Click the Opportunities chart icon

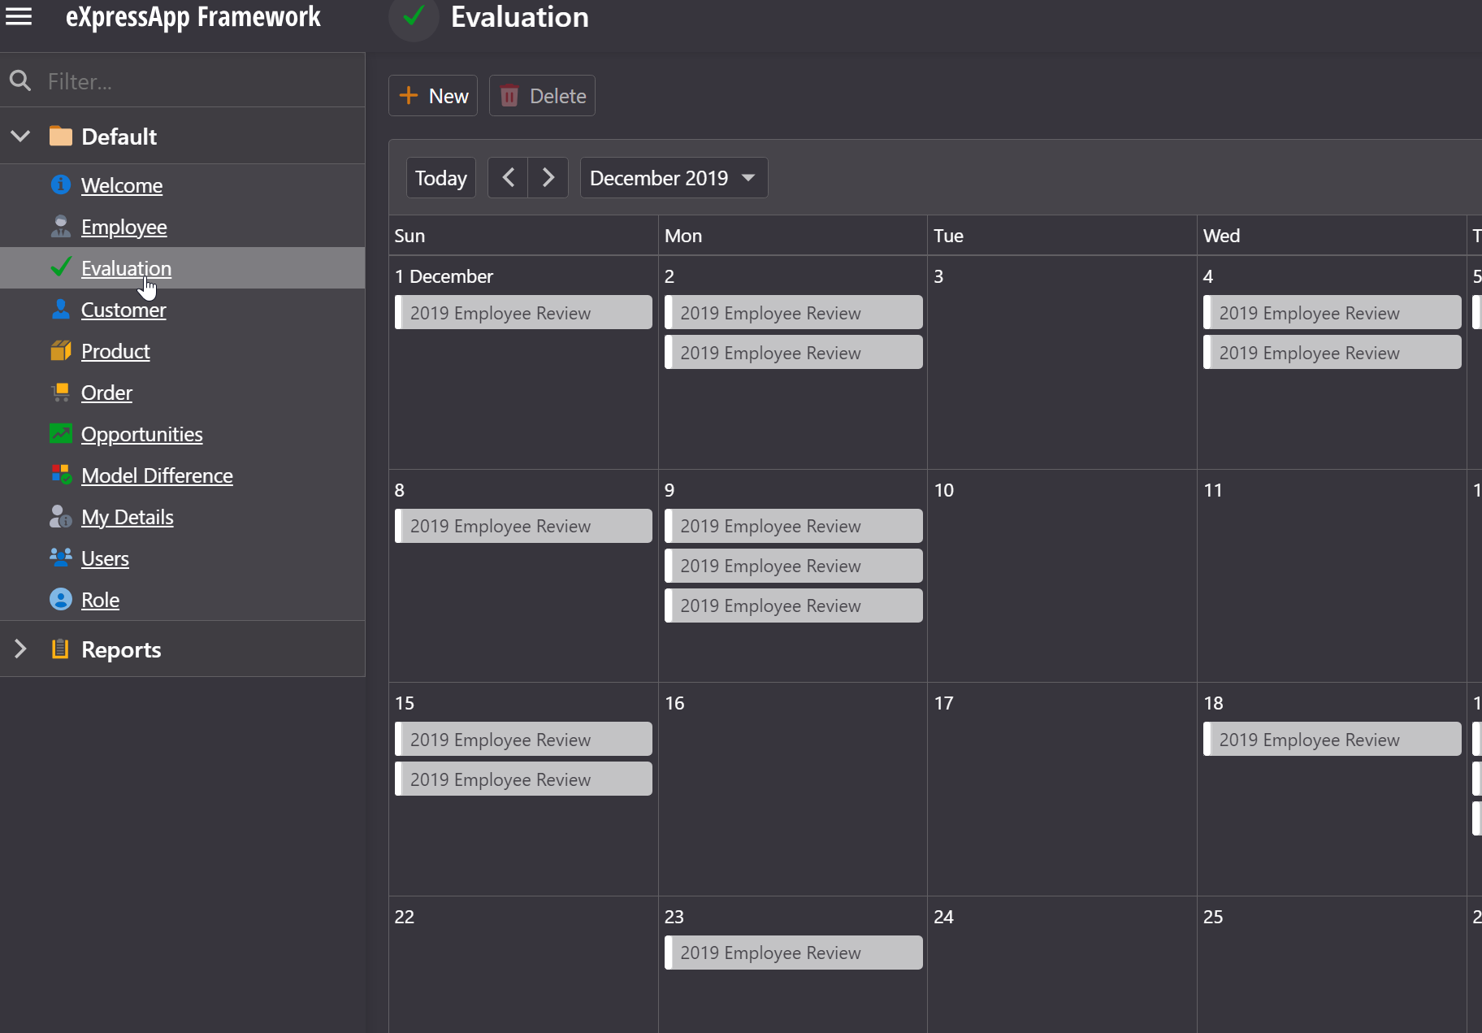coord(61,433)
